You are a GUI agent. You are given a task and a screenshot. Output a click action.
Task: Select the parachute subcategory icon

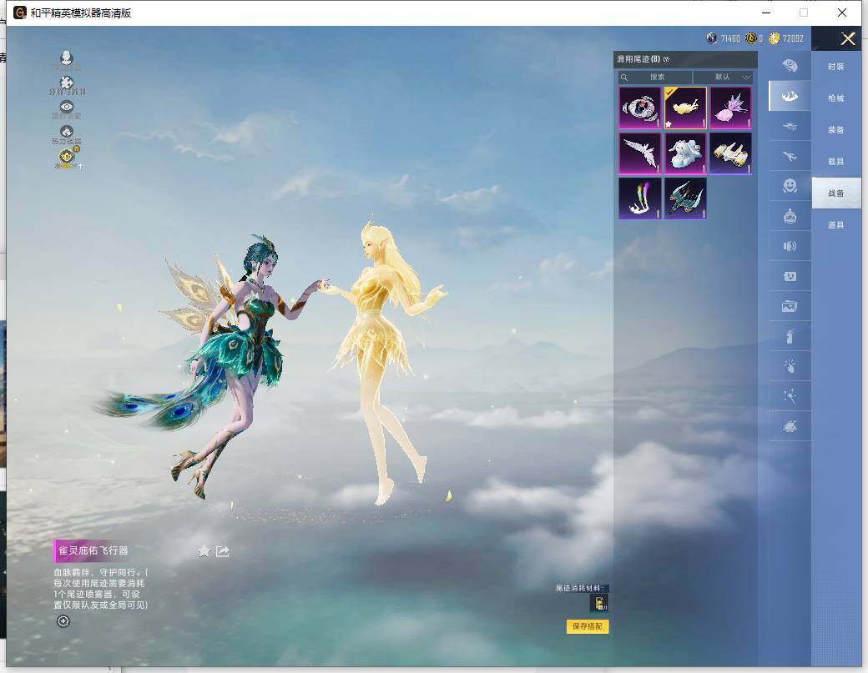(x=790, y=66)
